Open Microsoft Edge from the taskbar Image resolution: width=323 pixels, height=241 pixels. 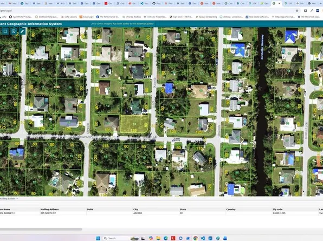(166, 238)
